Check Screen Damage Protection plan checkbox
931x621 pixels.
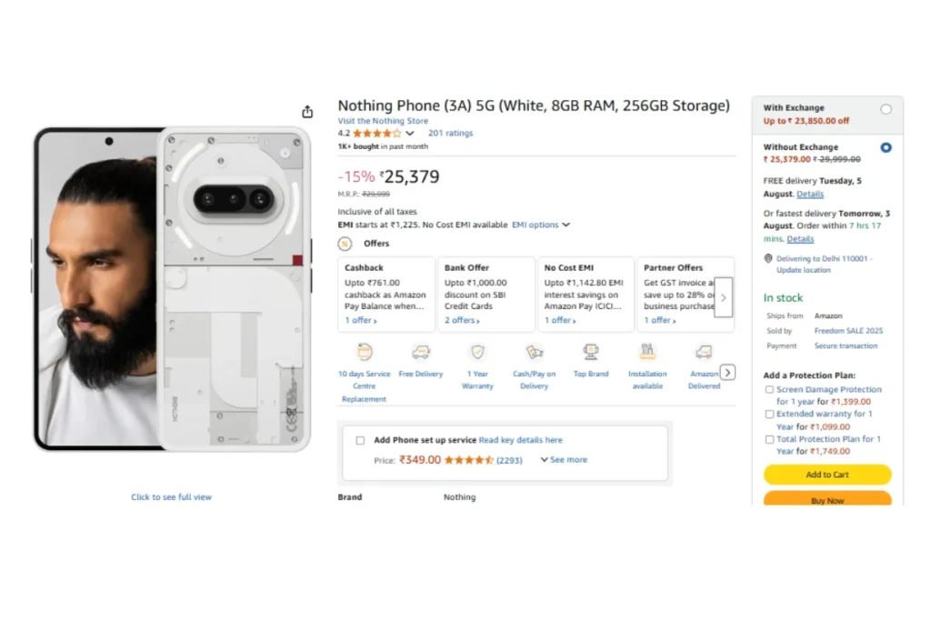(x=769, y=389)
